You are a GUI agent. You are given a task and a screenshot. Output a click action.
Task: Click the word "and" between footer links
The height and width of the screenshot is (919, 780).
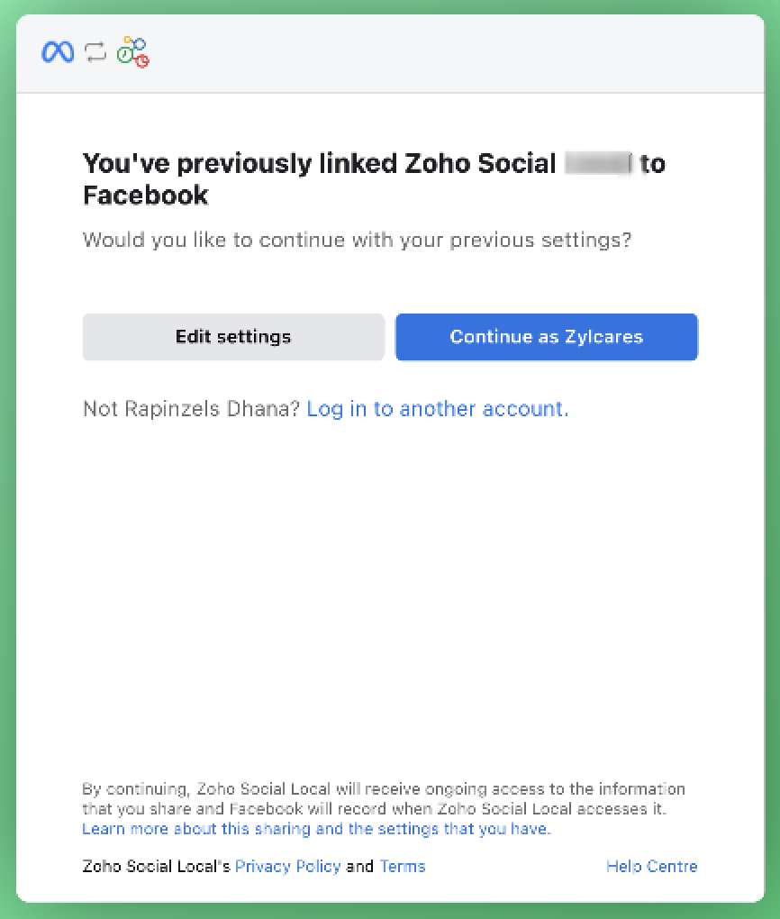point(359,866)
